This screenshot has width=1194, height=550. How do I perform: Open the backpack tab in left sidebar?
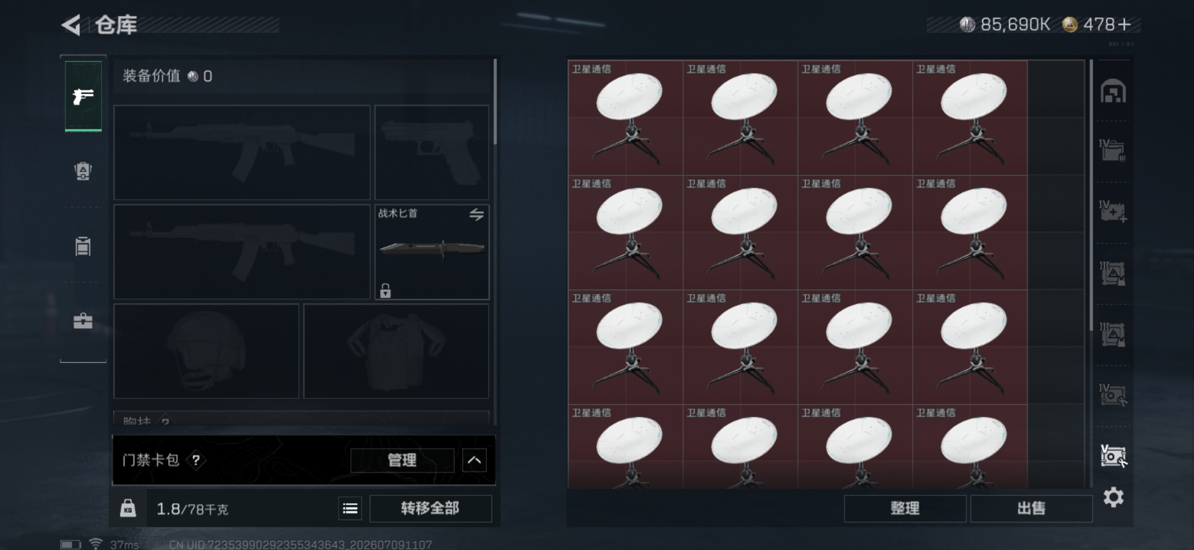pyautogui.click(x=83, y=171)
